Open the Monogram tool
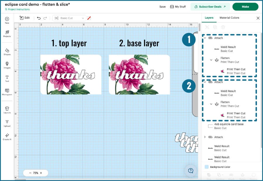This screenshot has width=263, height=181. [7, 92]
